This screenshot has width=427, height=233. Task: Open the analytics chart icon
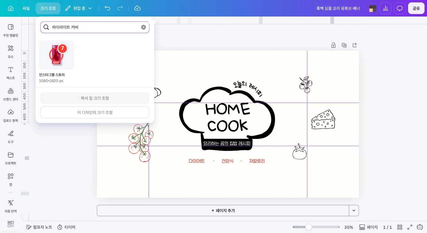tap(385, 8)
